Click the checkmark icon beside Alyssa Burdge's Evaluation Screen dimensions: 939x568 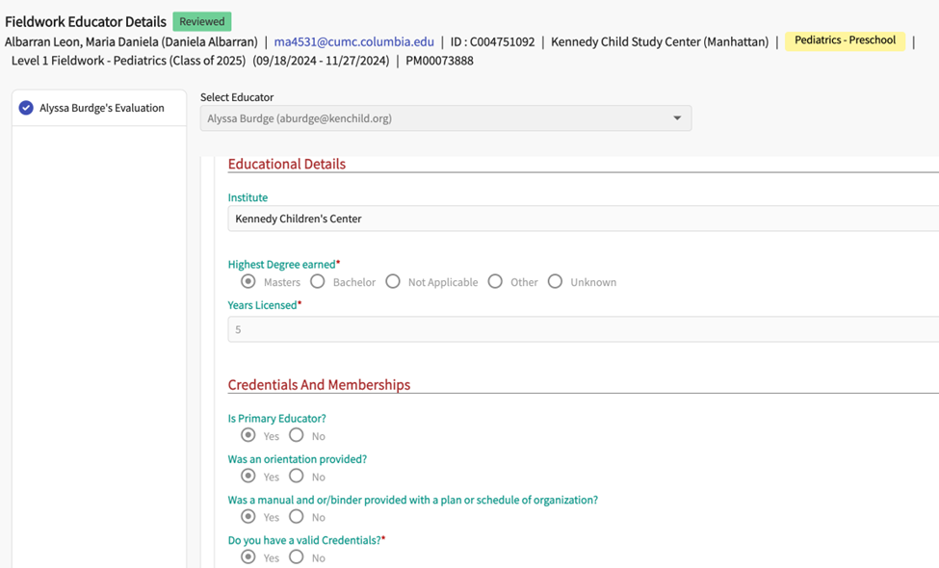click(x=26, y=108)
